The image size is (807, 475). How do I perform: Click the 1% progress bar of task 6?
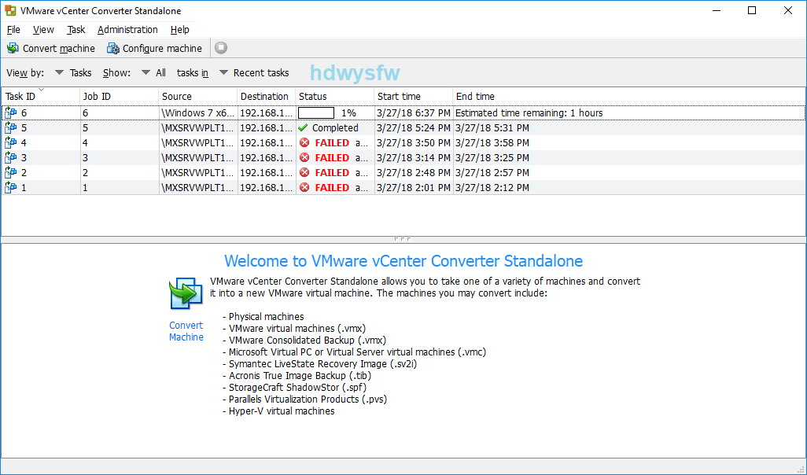click(316, 112)
